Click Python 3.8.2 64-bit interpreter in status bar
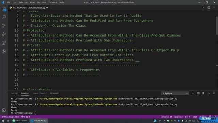The height and width of the screenshot is (123, 218). pyautogui.click(x=11, y=117)
